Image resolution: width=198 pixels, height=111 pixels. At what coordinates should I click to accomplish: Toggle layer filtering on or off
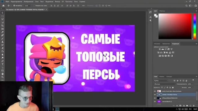(193, 80)
